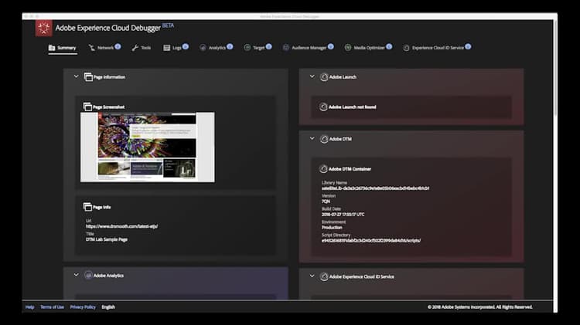Open the Analytics tab
580x325 pixels.
tap(217, 48)
